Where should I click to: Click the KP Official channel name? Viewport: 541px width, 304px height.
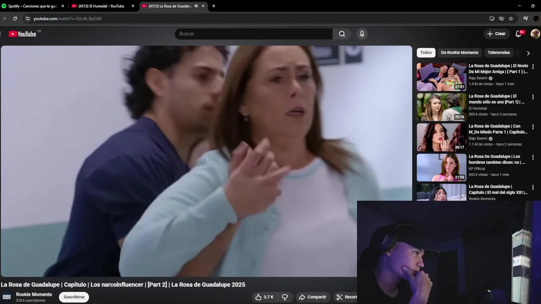(x=477, y=168)
